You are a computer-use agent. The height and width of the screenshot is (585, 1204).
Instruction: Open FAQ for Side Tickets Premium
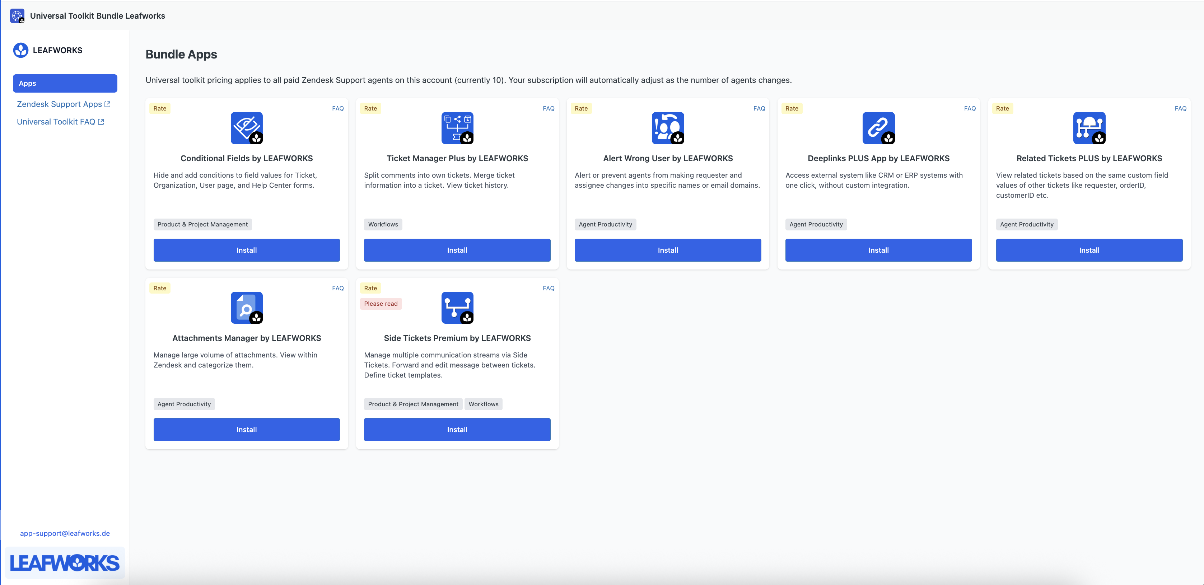pyautogui.click(x=549, y=288)
